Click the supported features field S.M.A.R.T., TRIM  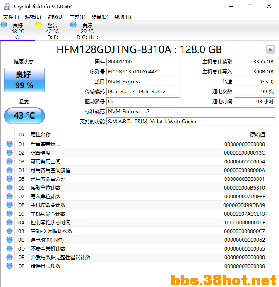[x=191, y=122]
